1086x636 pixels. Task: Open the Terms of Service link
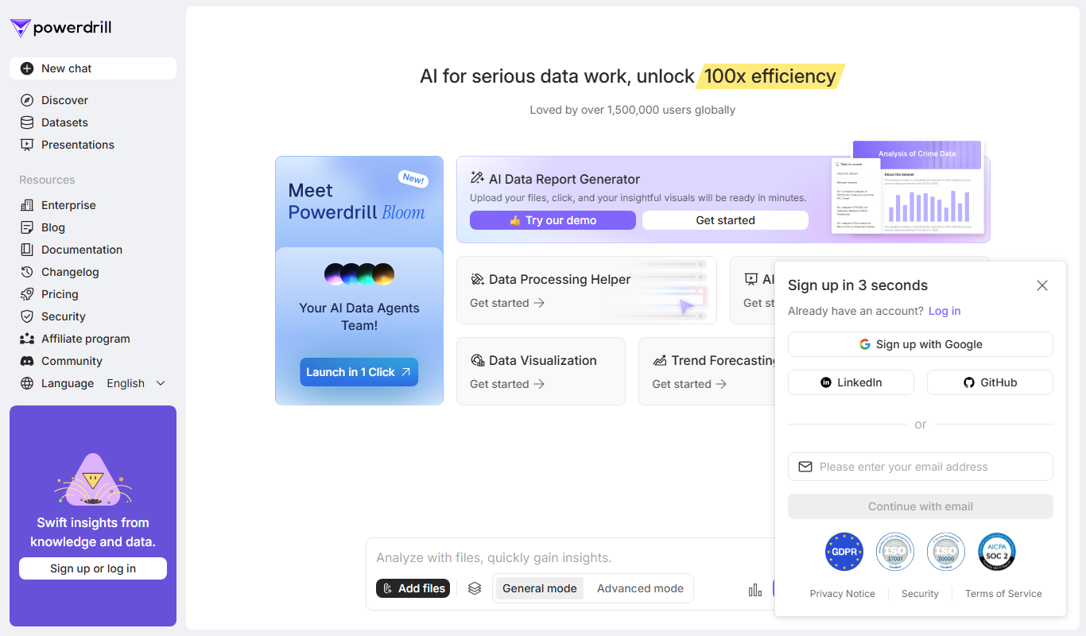point(1003,594)
